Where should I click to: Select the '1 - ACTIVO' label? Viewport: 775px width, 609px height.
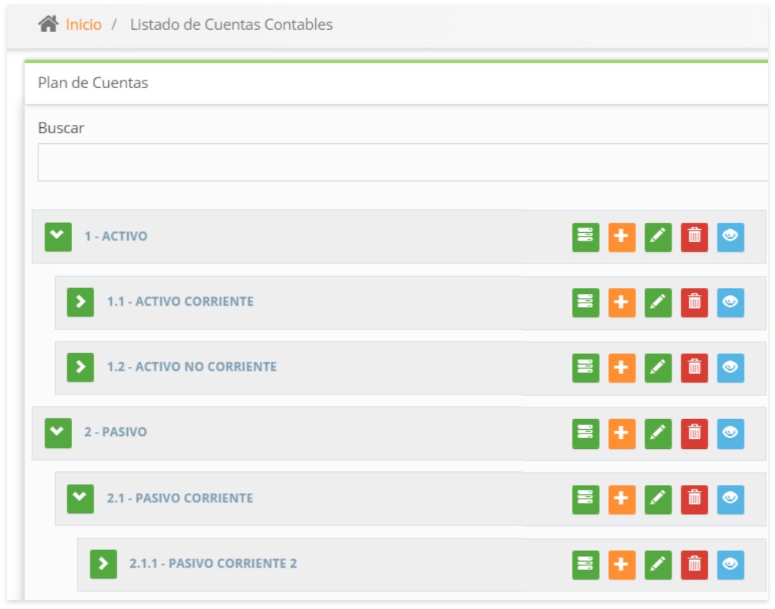click(116, 236)
